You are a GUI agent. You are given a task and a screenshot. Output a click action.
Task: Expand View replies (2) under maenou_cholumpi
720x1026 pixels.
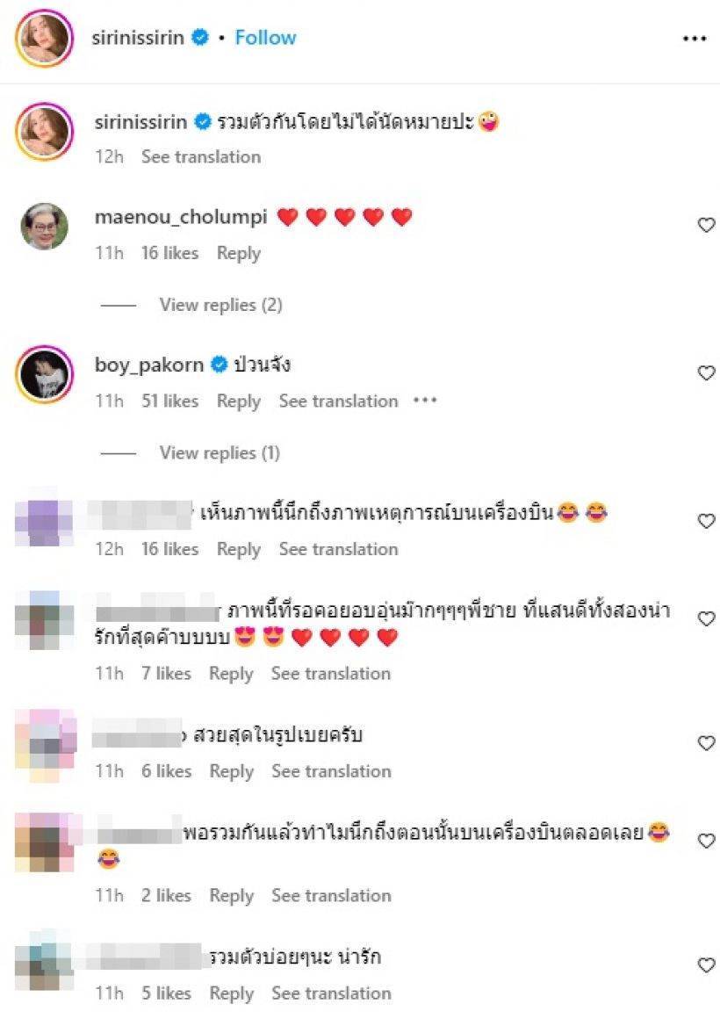pyautogui.click(x=220, y=305)
